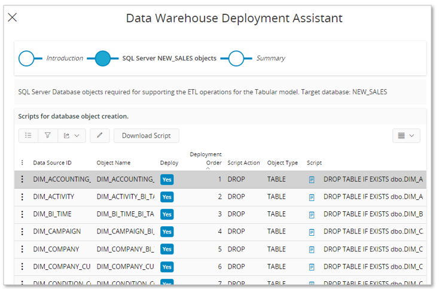
Task: Click the pencil edit icon
Action: coord(99,136)
